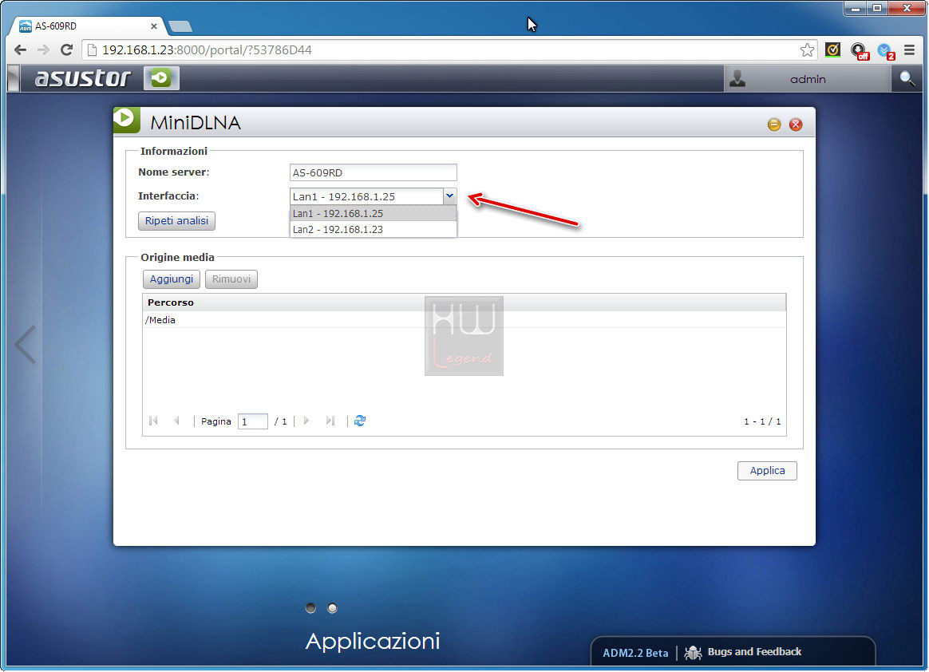Image resolution: width=929 pixels, height=672 pixels.
Task: Select the second desktop page indicator dot
Action: click(x=332, y=608)
